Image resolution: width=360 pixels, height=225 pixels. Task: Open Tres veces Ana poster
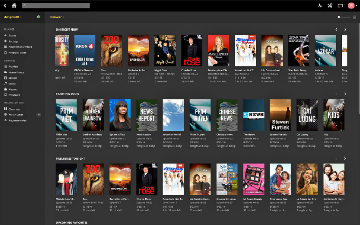pos(280,179)
